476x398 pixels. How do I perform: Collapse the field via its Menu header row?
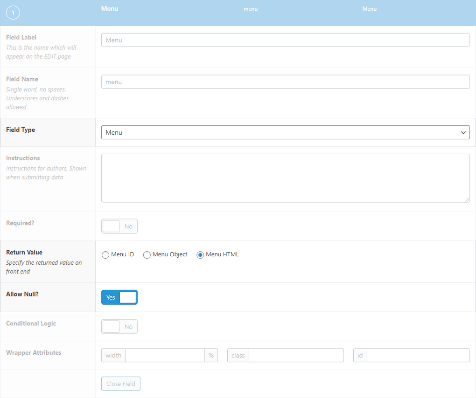[110, 8]
